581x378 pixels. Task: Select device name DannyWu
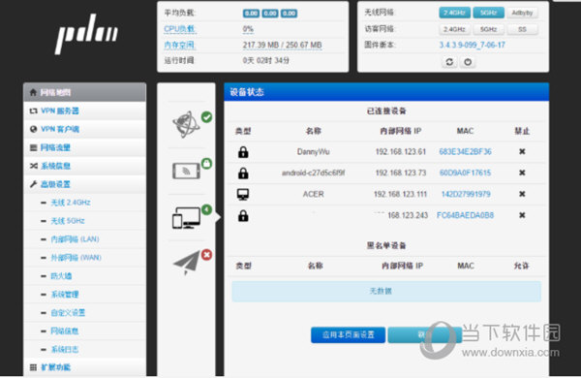(x=313, y=151)
